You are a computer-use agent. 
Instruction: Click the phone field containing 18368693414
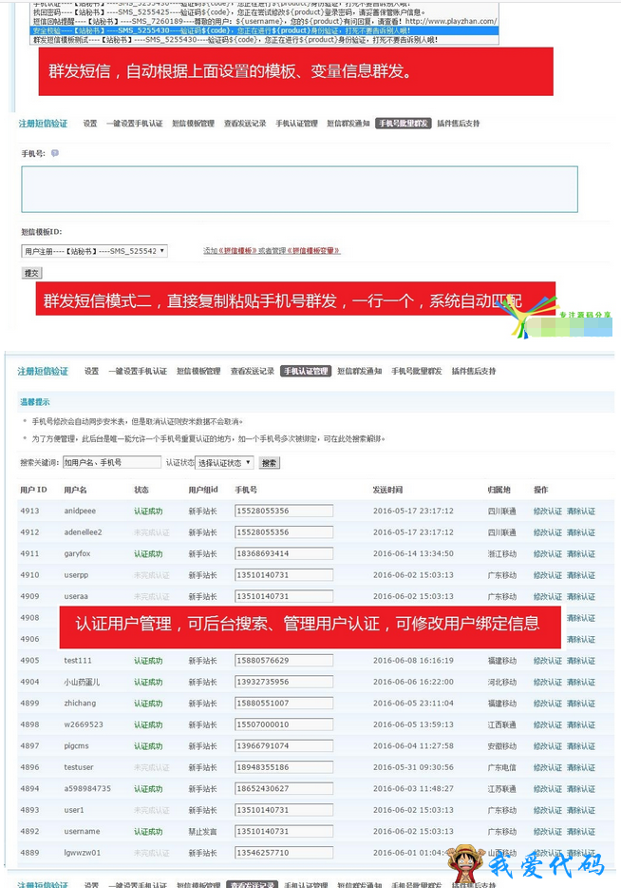pos(284,553)
